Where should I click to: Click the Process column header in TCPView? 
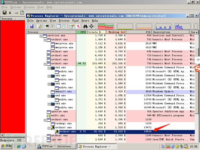pos(13,19)
